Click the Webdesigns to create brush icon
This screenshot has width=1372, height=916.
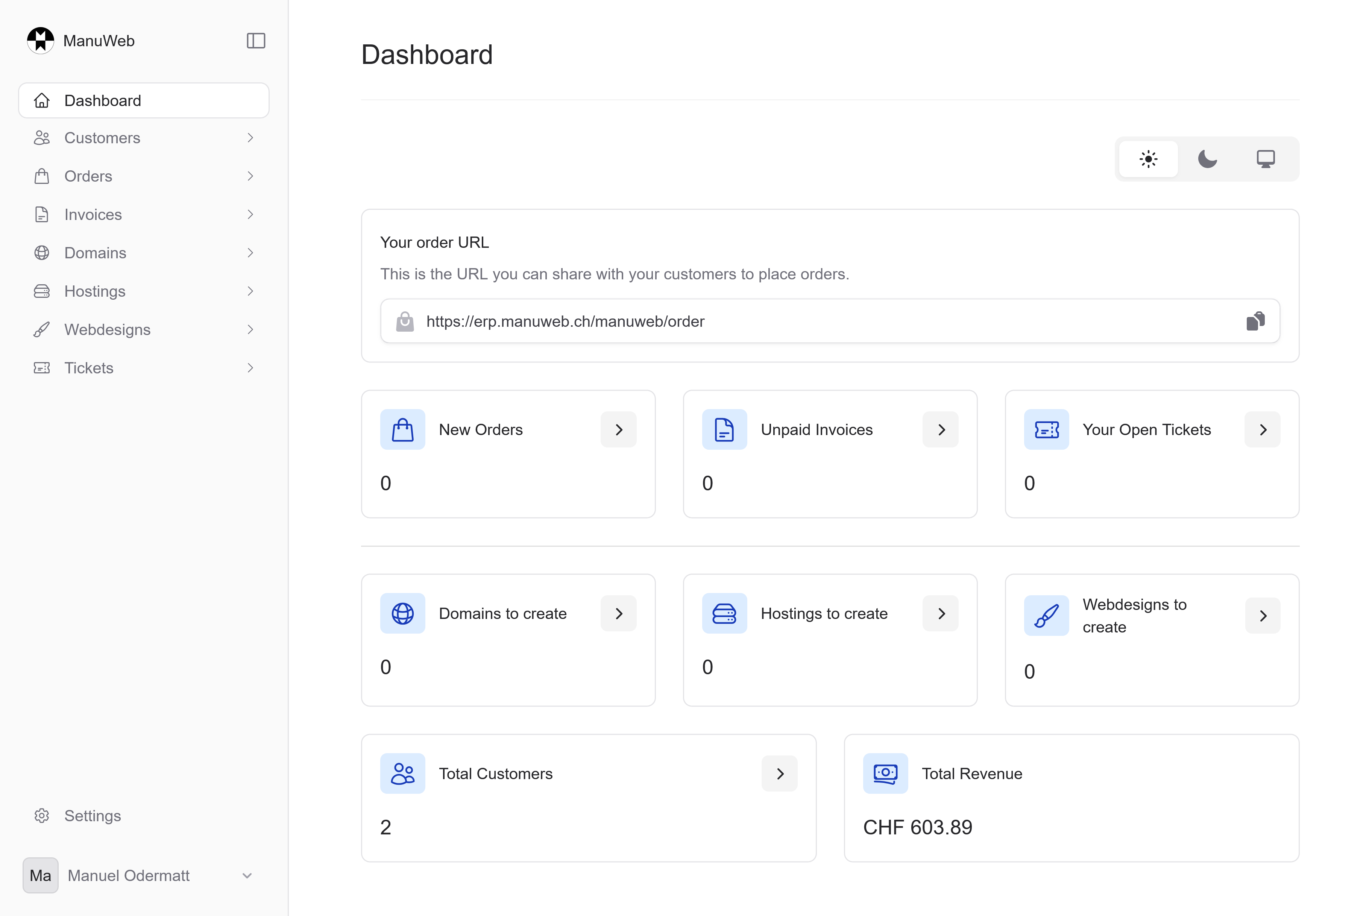[1046, 615]
